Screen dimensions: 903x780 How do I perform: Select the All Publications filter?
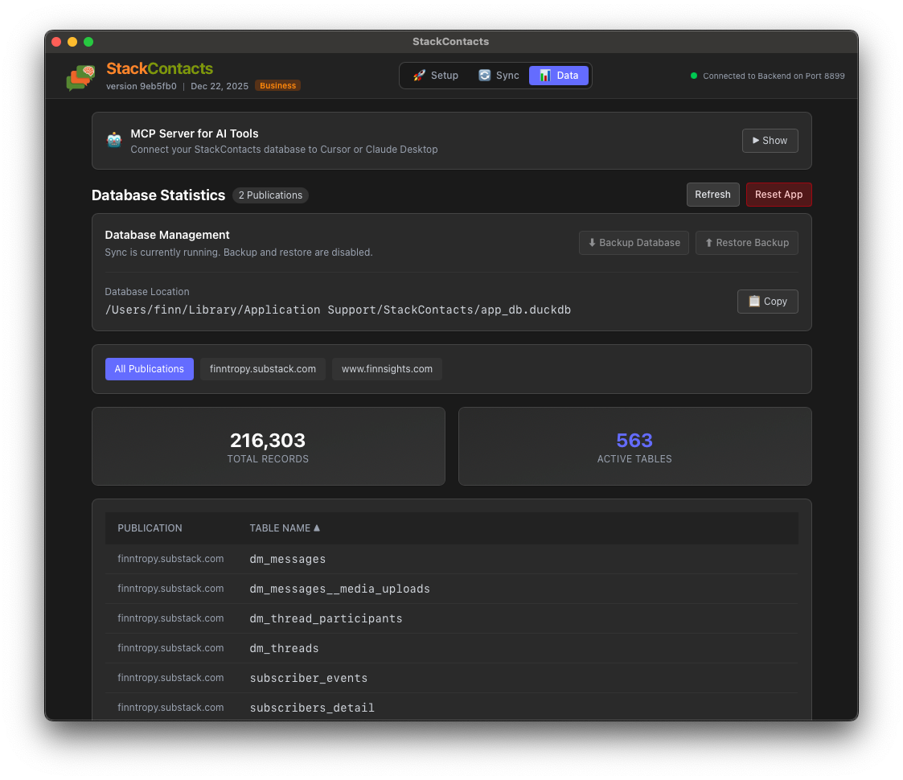[149, 368]
